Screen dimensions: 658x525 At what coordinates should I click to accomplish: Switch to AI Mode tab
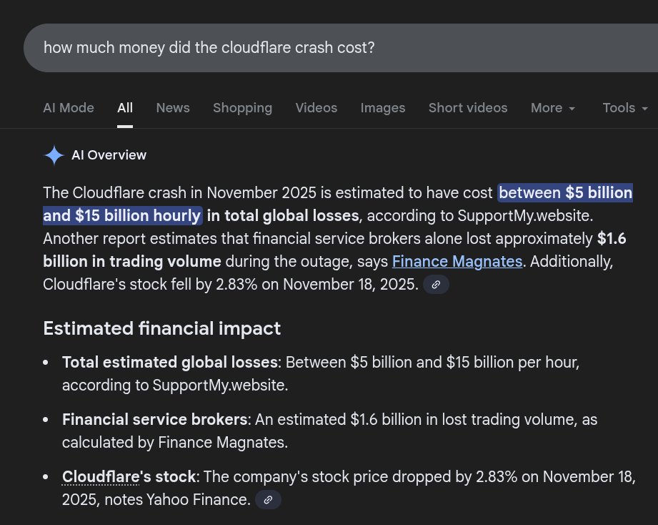(x=69, y=108)
